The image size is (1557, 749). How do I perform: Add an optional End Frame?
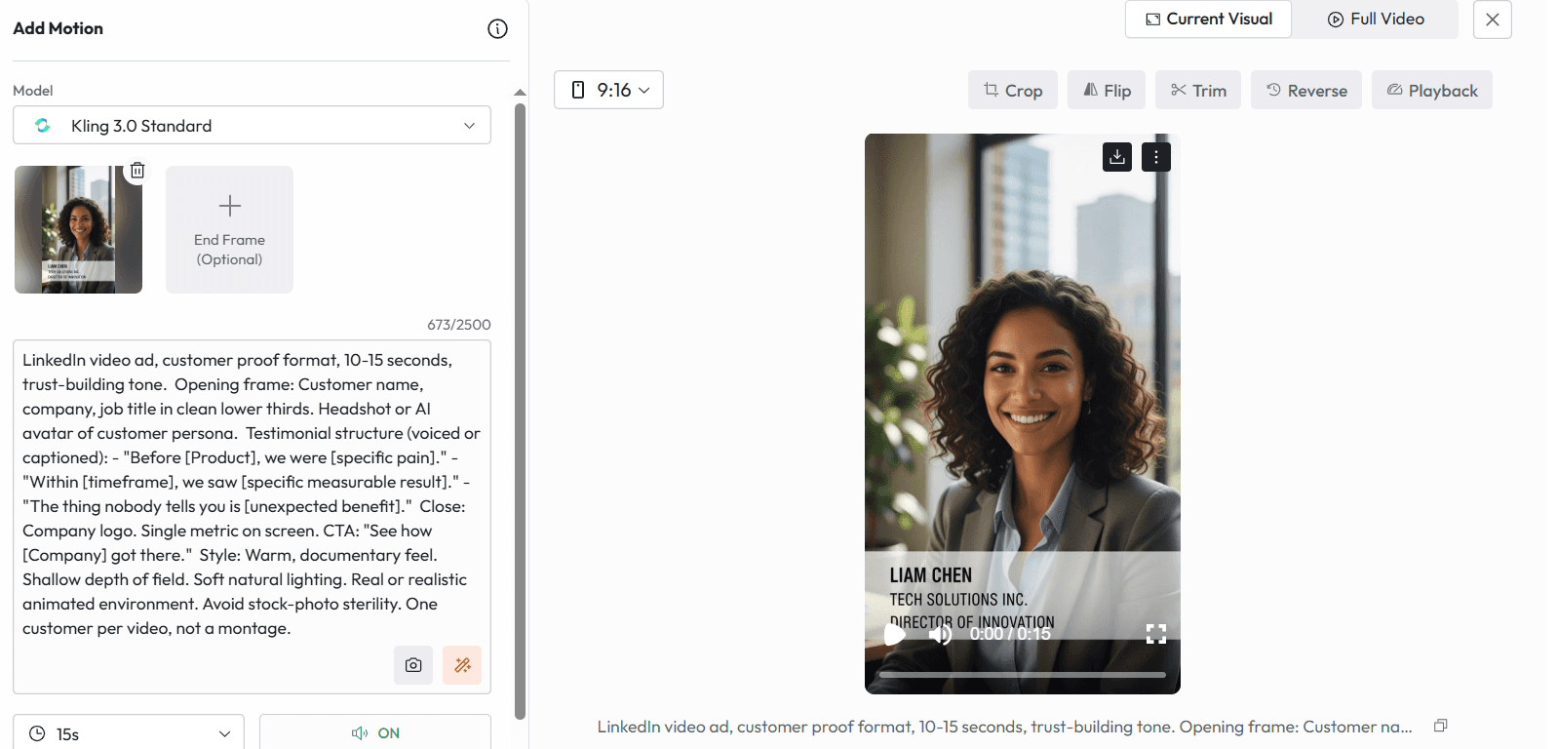[x=229, y=229]
